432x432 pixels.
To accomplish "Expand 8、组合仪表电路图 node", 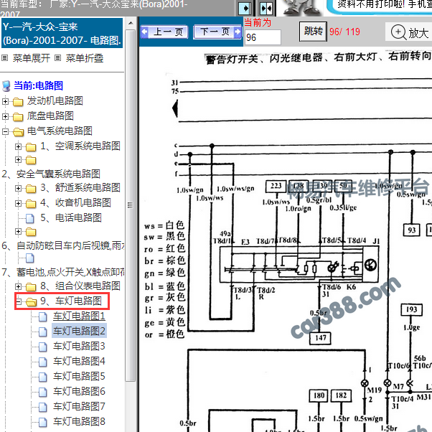I will 18,286.
